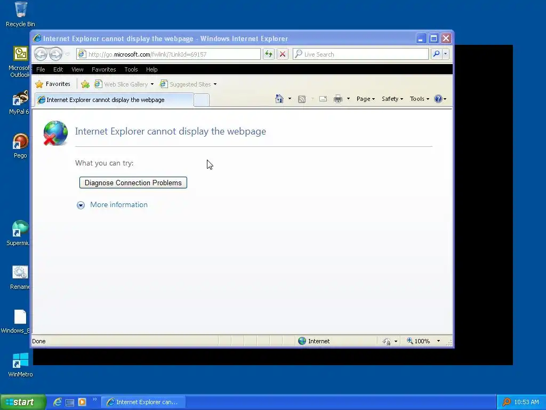The image size is (546, 410).
Task: Open the View menu
Action: [x=77, y=69]
